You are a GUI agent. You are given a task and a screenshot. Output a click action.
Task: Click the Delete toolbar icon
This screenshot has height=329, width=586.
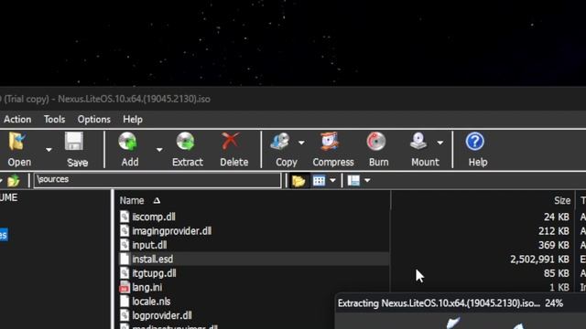(231, 142)
